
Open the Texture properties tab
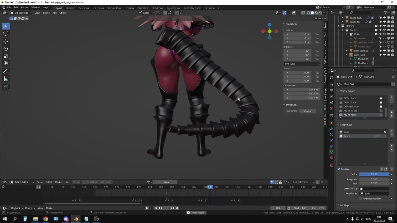click(332, 165)
